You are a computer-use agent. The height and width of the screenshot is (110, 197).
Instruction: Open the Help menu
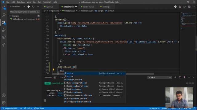pos(55,2)
